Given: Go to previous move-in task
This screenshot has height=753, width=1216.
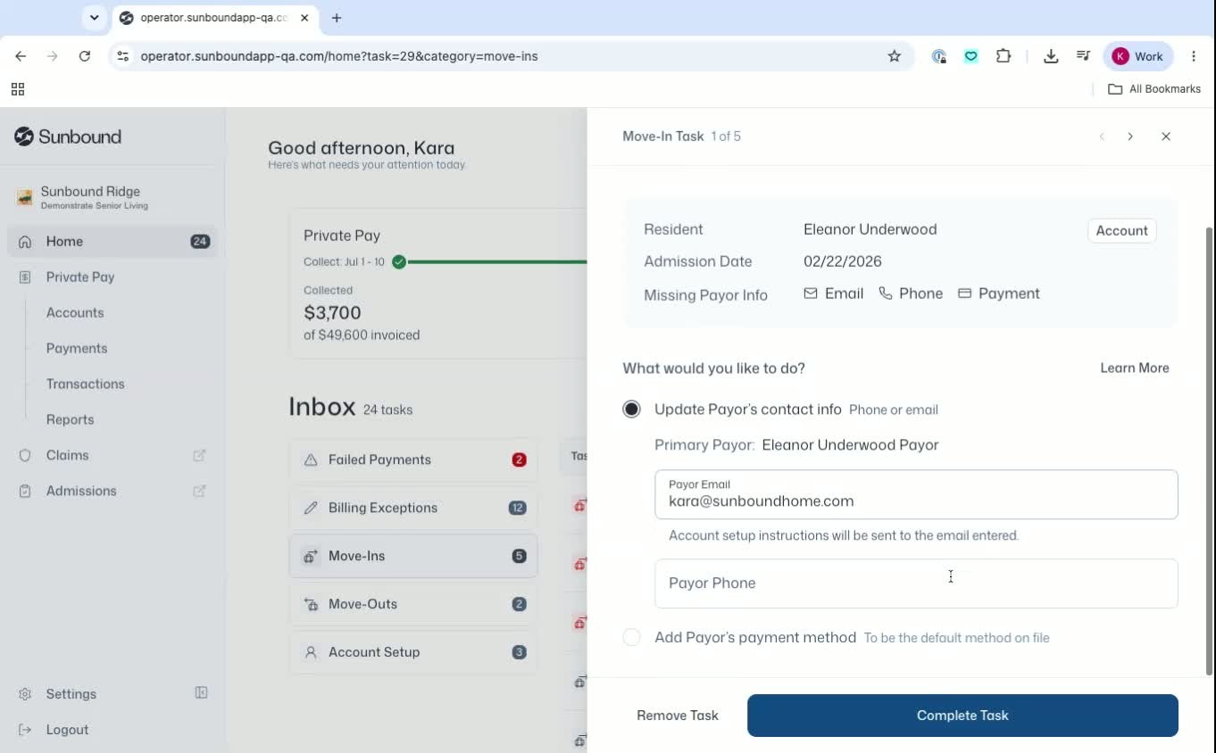Looking at the screenshot, I should [x=1102, y=137].
